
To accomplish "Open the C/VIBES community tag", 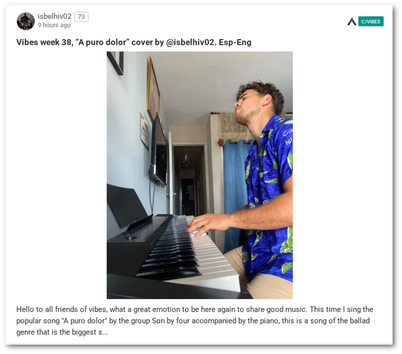I will (x=371, y=21).
